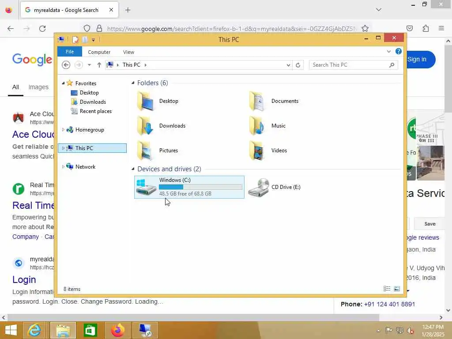Switch to details view icon in status bar
This screenshot has height=339, width=452.
[387, 289]
